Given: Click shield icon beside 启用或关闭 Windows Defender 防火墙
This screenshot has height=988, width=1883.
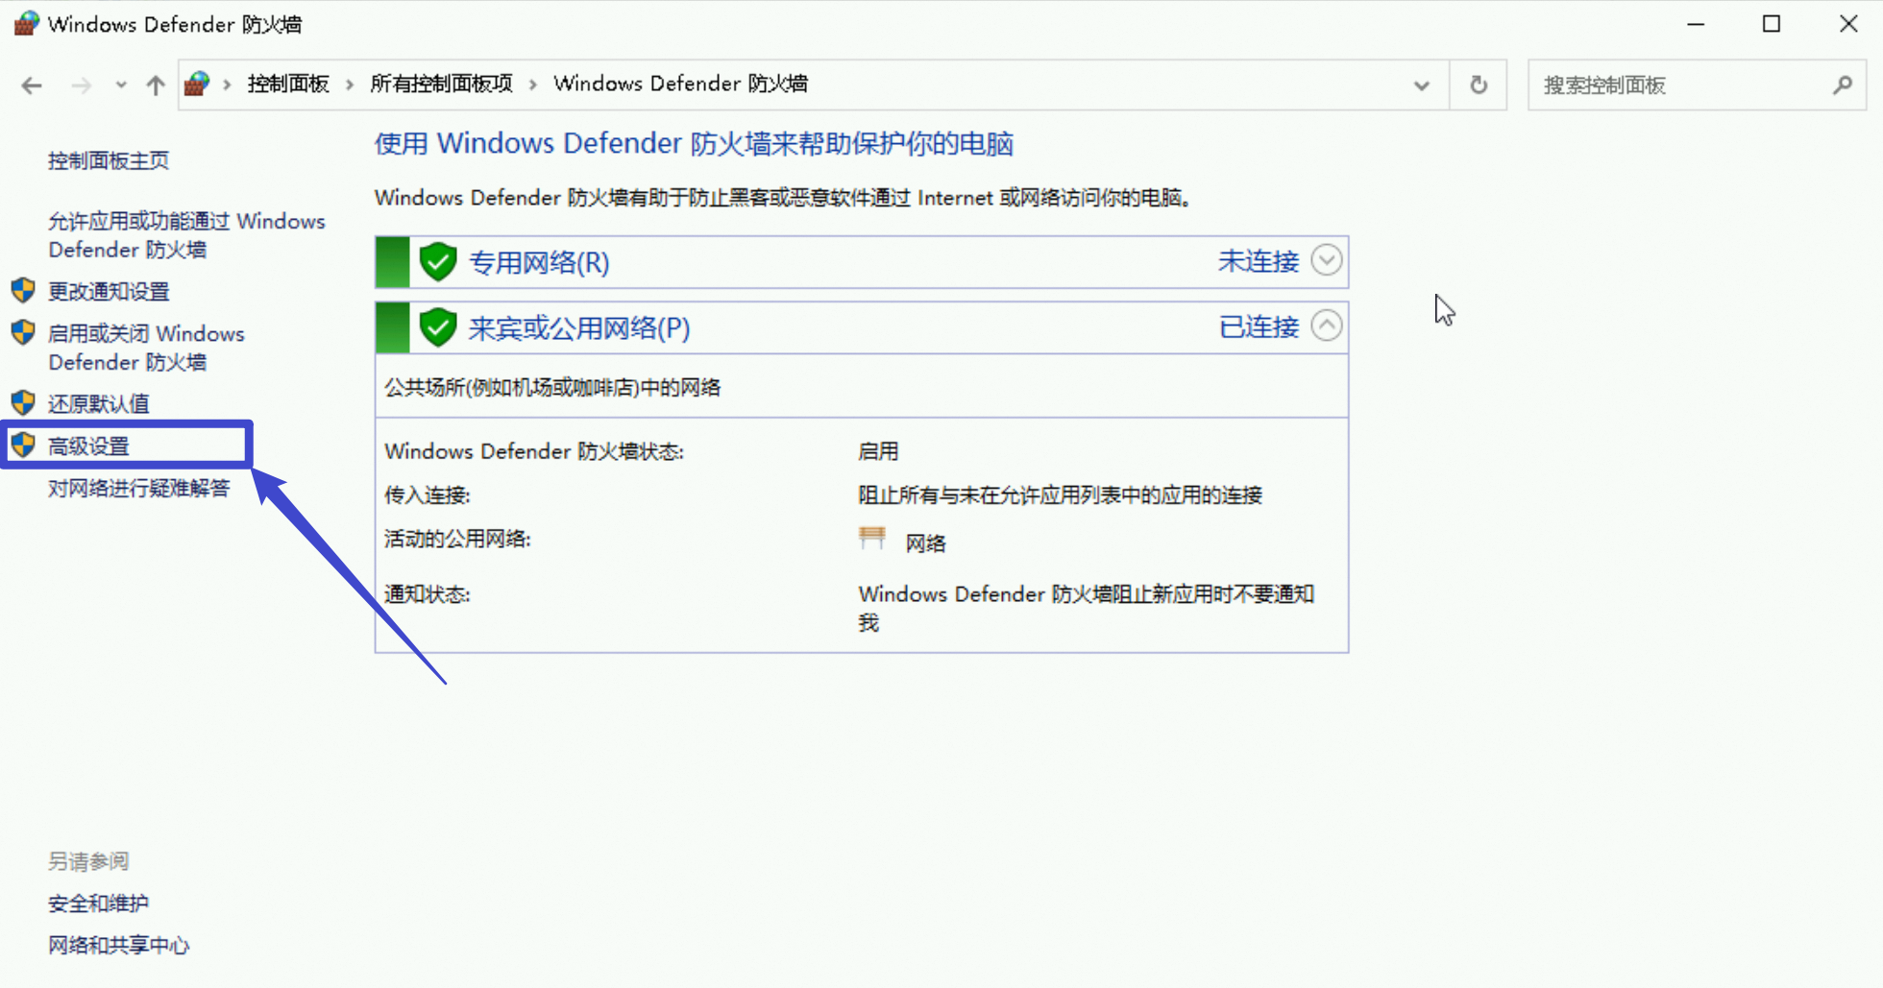Looking at the screenshot, I should point(24,332).
